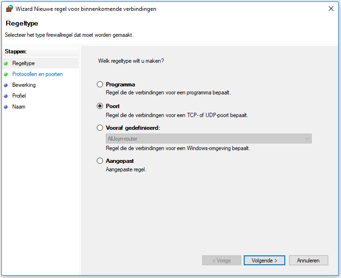Click the < Vorige button
This screenshot has width=341, height=278.
pos(222,261)
